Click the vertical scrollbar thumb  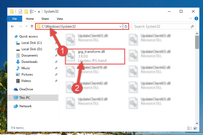click(197, 42)
